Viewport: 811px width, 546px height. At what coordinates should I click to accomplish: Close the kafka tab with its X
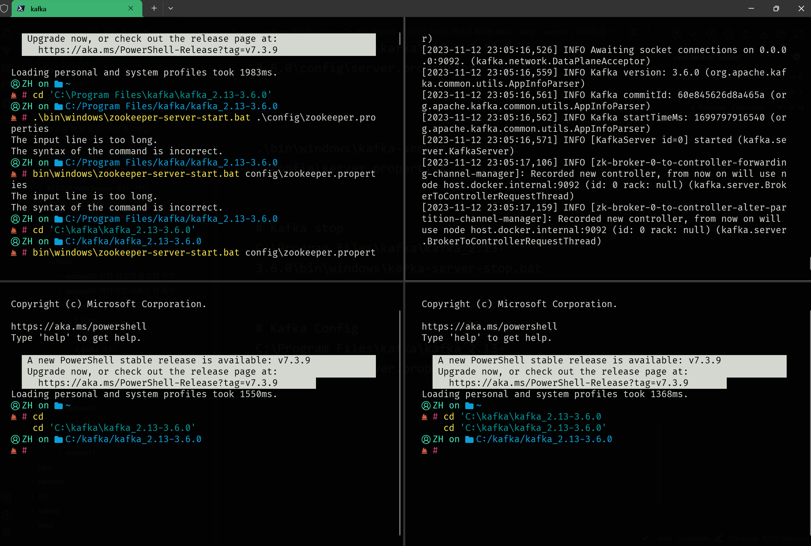[x=131, y=8]
